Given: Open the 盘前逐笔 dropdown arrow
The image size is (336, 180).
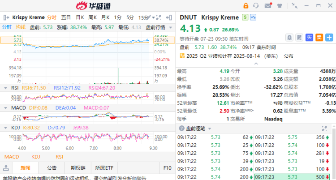Looking at the screenshot, I should click(x=210, y=129).
